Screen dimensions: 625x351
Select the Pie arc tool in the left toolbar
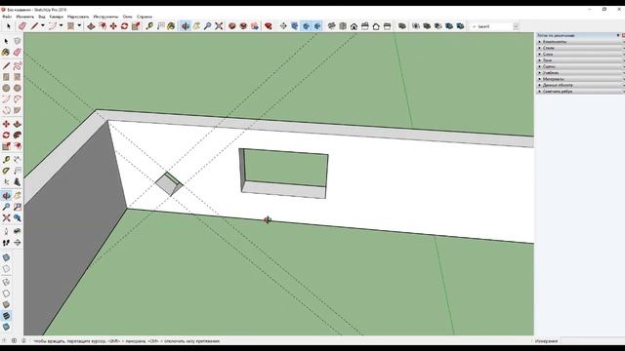(x=18, y=110)
